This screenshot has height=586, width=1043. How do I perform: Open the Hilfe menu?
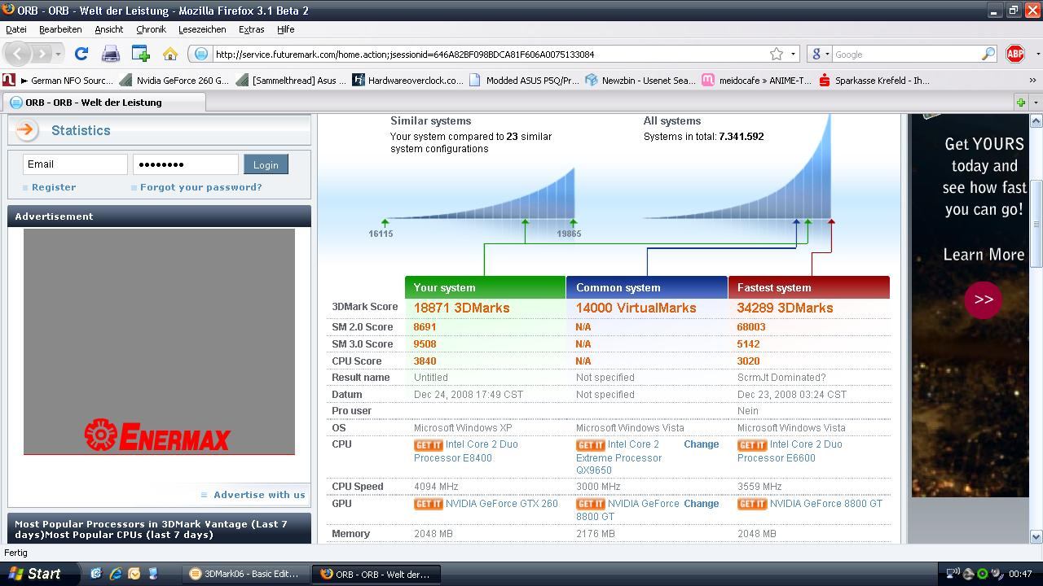(x=285, y=29)
